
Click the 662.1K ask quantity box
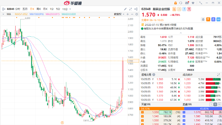[207, 112]
